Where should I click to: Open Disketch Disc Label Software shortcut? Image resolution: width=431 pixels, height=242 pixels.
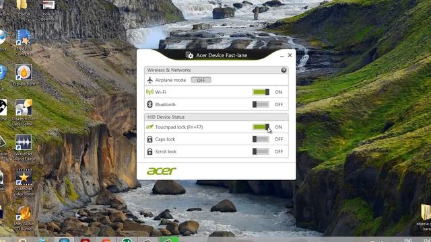24,112
